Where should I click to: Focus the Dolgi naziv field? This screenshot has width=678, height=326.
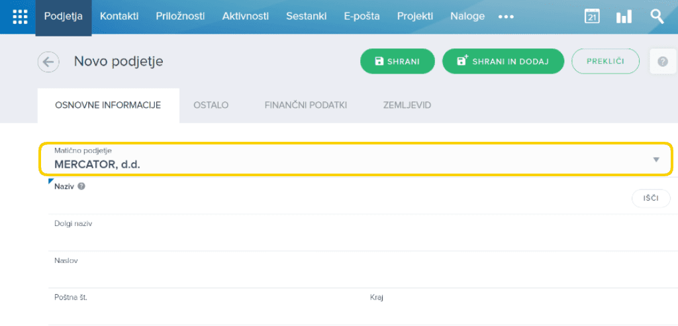tap(363, 233)
